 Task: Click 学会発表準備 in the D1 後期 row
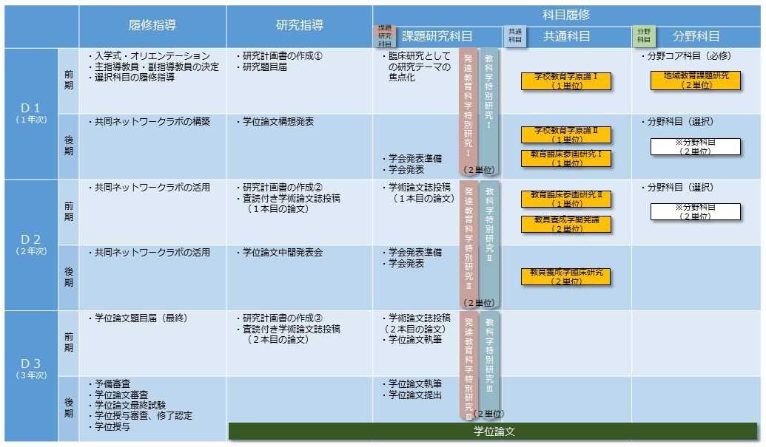pyautogui.click(x=415, y=158)
